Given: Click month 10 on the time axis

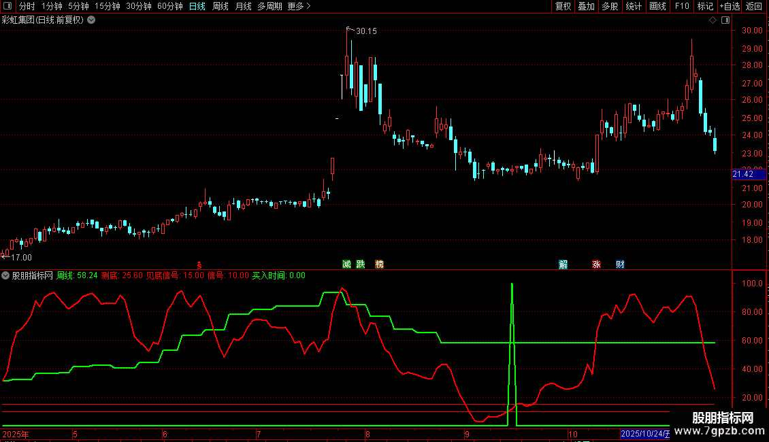Looking at the screenshot, I should pyautogui.click(x=573, y=434).
